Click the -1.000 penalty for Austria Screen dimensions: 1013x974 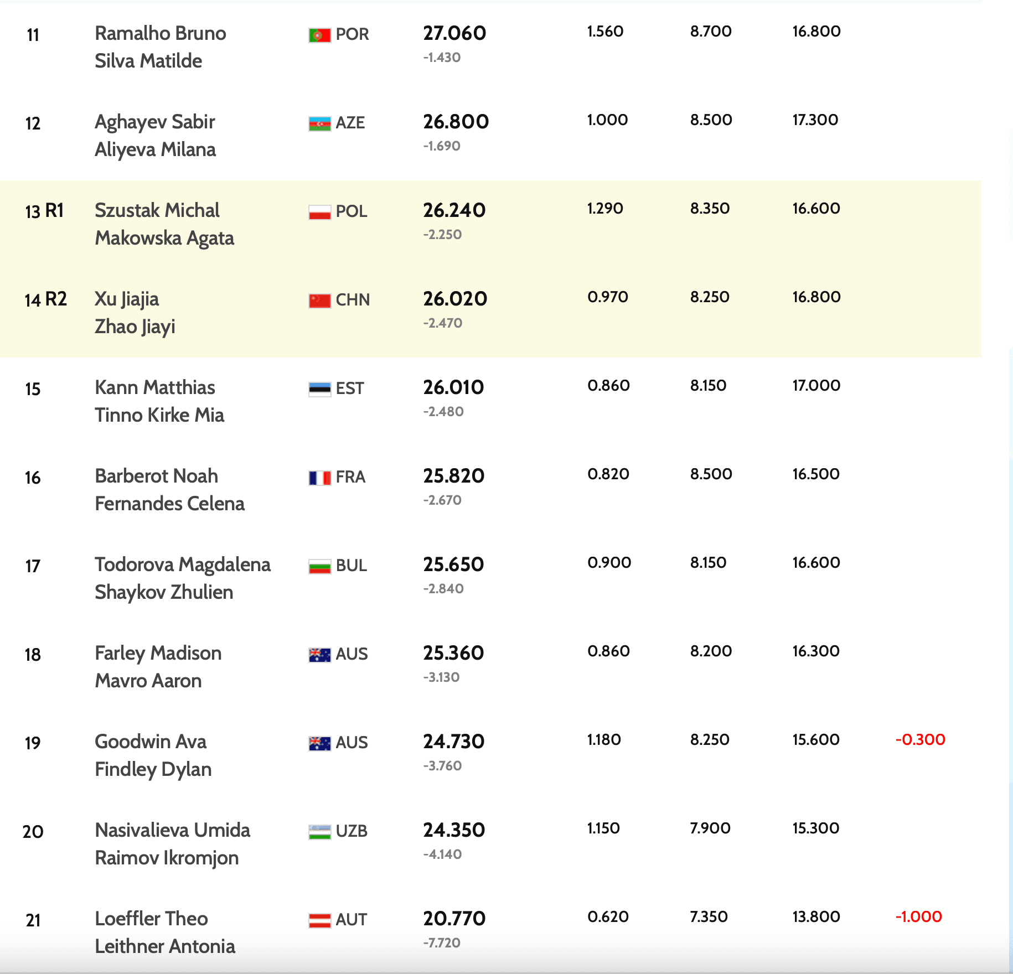(x=919, y=916)
